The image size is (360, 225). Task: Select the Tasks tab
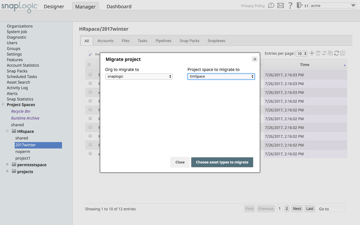143,41
